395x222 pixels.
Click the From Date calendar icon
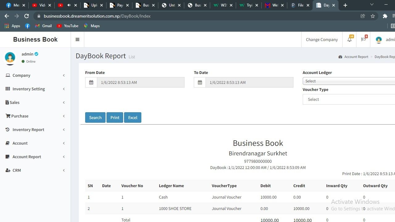(91, 82)
